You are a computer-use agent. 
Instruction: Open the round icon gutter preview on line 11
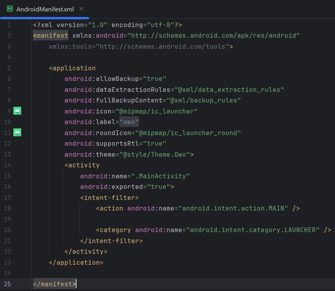tap(17, 132)
